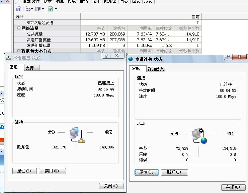Click the green refresh toolbar icon
Screen dimensions: 248x193
(51, 9)
